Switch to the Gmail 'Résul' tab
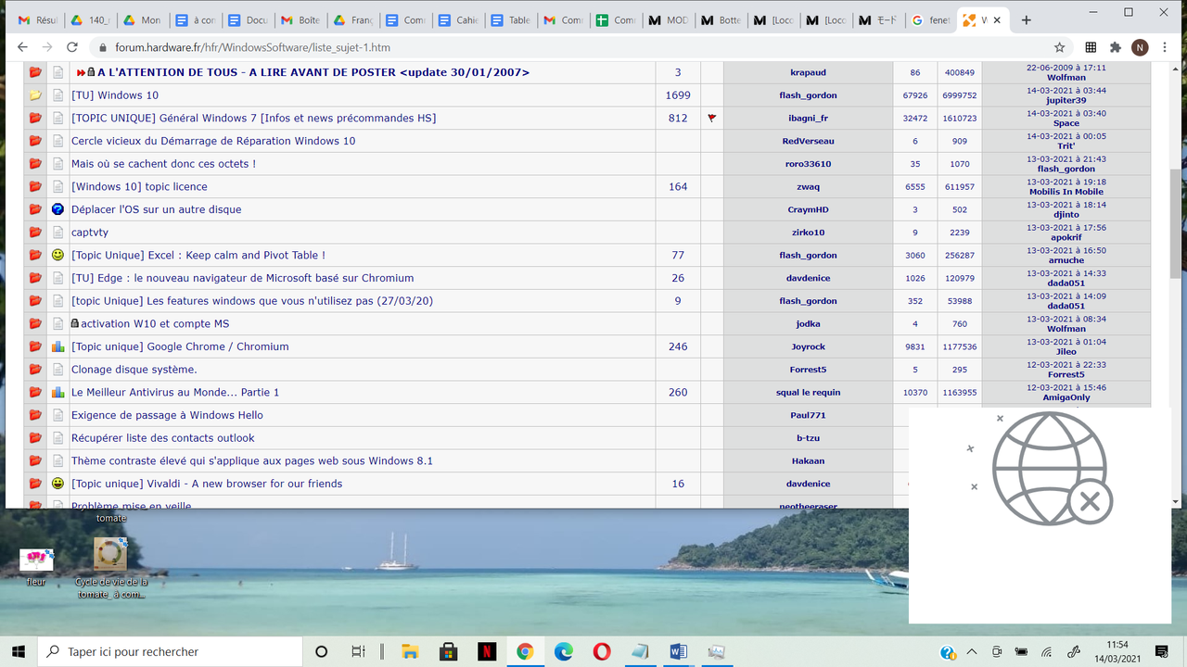1187x667 pixels. click(37, 19)
